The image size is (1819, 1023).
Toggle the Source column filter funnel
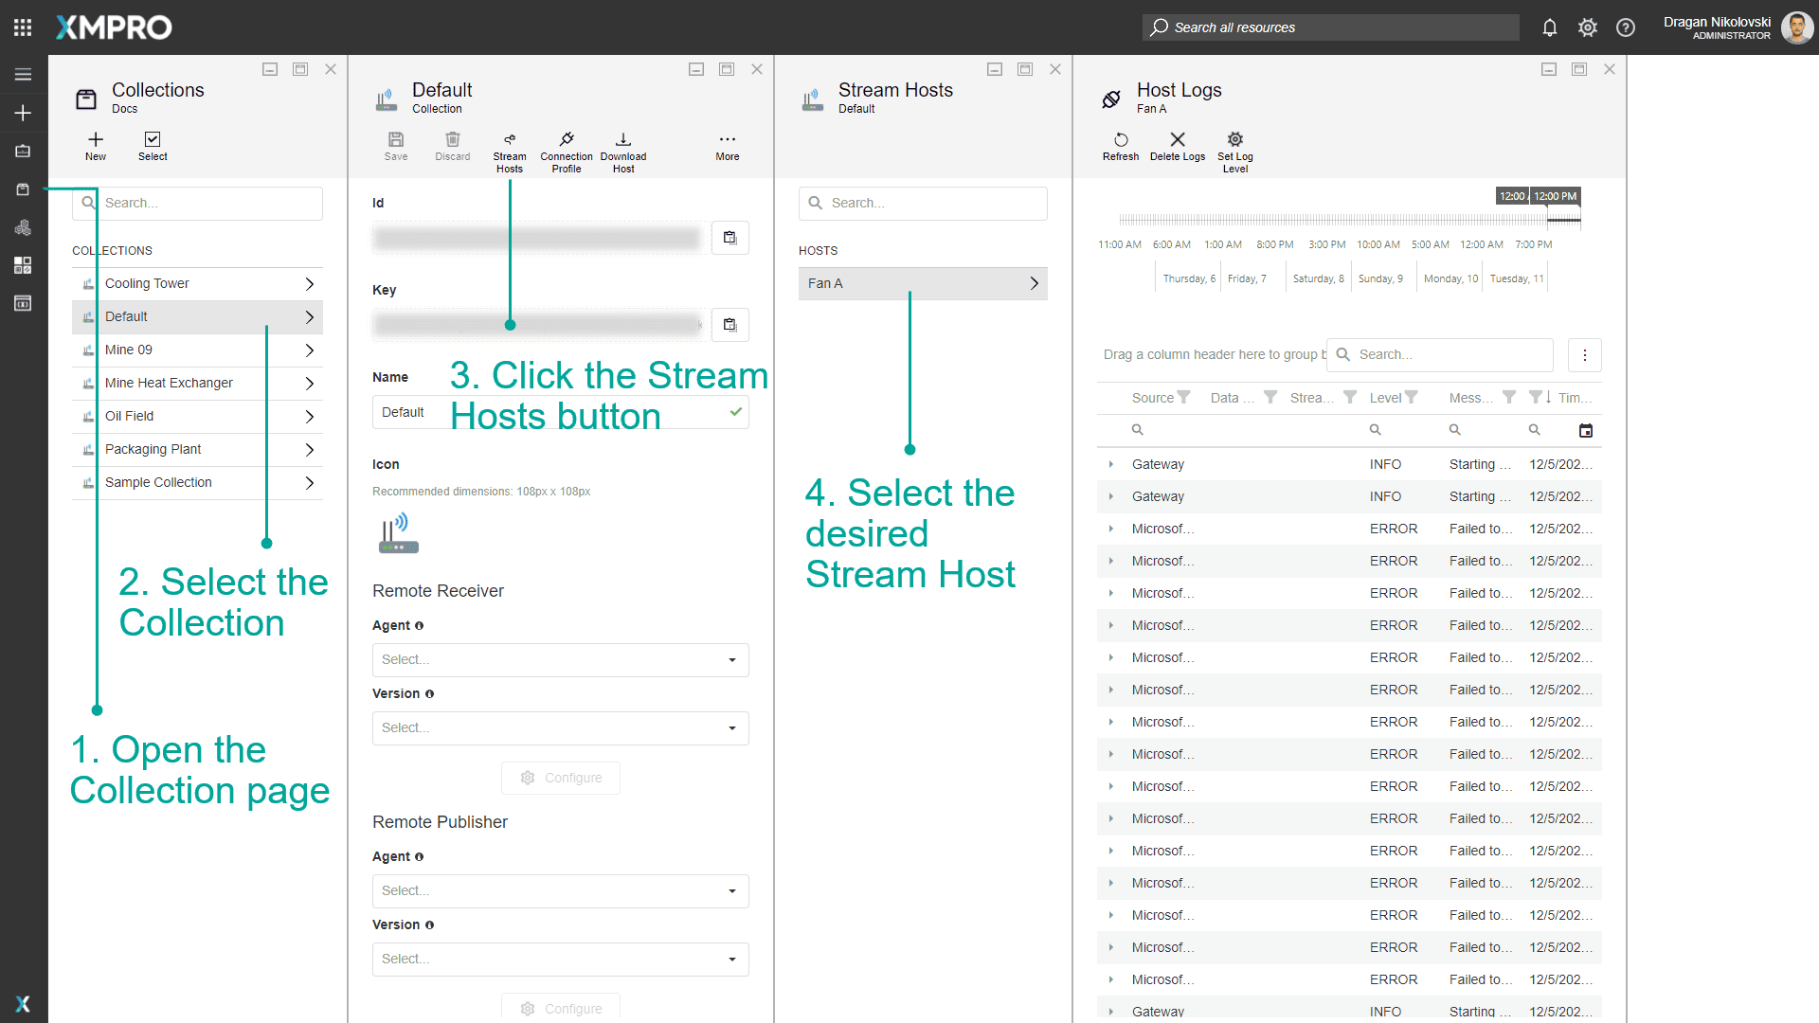(x=1182, y=397)
